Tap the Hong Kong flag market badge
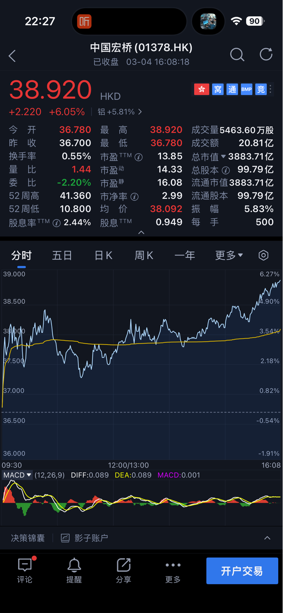This screenshot has width=283, height=613. 202,89
